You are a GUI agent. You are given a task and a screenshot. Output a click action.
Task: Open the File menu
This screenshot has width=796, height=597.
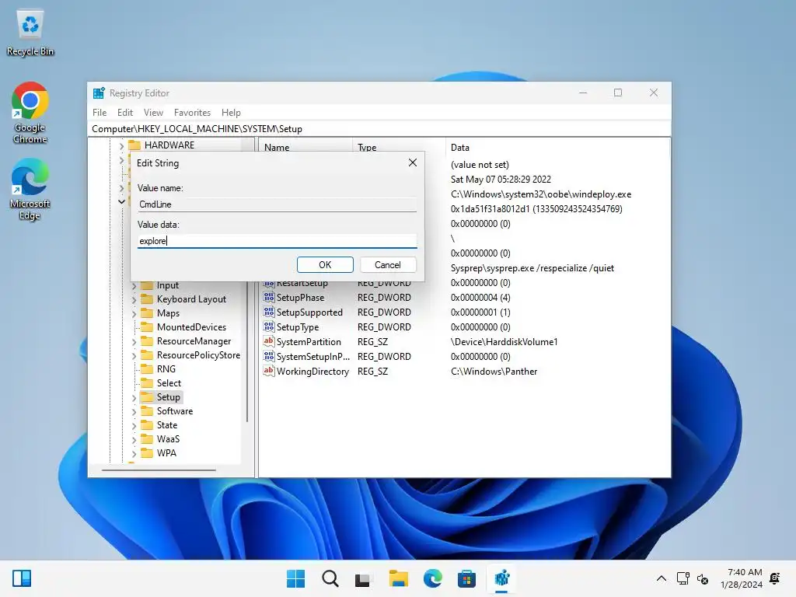pos(99,112)
